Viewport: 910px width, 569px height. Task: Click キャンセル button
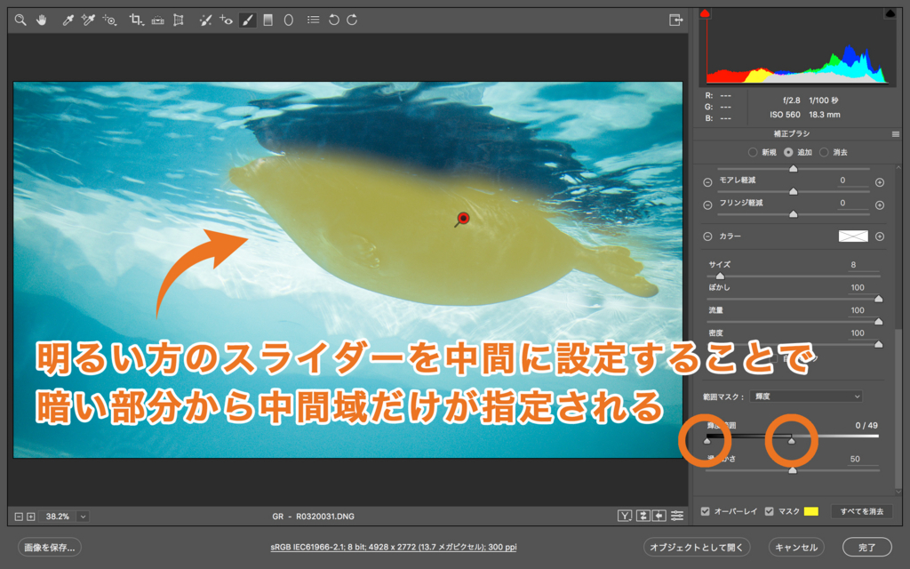[x=796, y=547]
